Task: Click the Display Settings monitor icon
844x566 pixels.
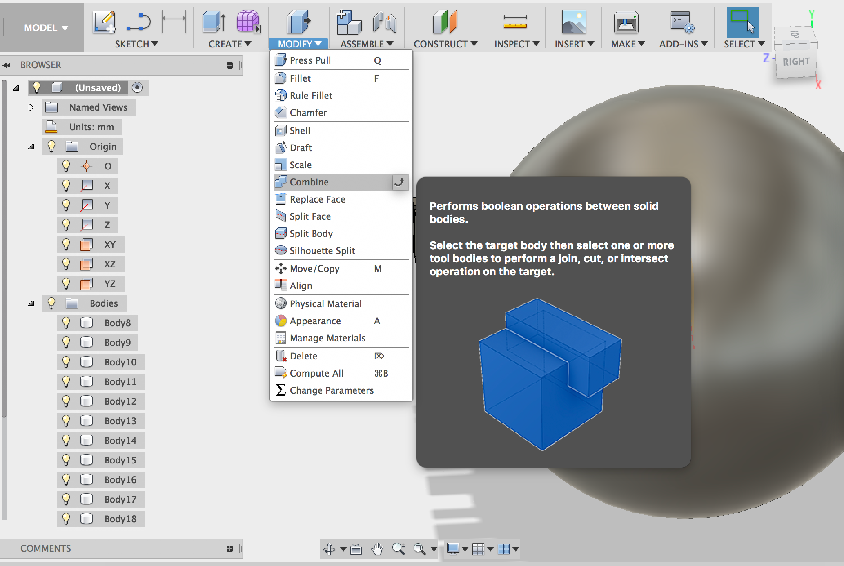Action: tap(453, 549)
